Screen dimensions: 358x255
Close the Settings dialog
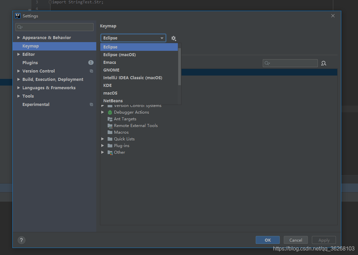point(333,16)
